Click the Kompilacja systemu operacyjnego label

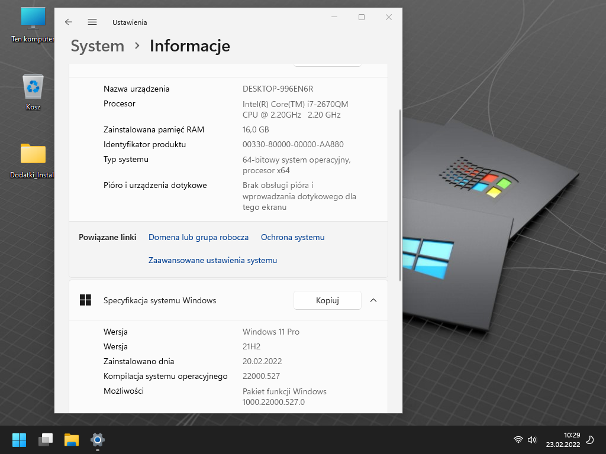point(166,376)
